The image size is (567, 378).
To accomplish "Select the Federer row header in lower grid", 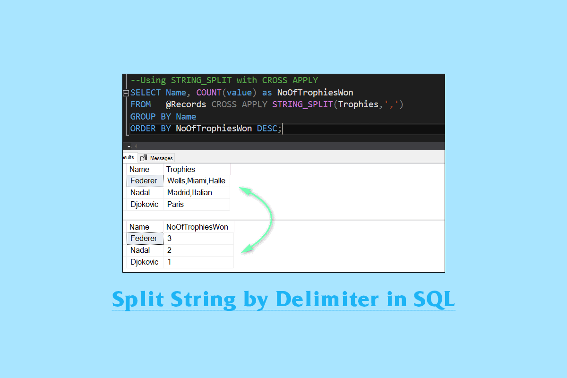I will pyautogui.click(x=144, y=238).
